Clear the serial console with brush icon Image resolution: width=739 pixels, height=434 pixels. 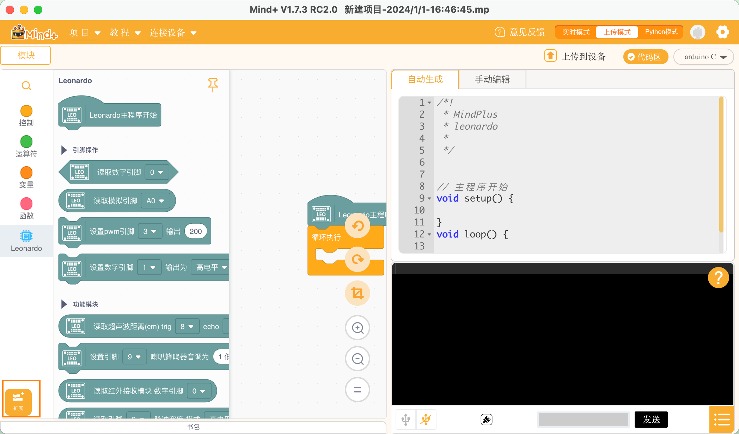[487, 419]
